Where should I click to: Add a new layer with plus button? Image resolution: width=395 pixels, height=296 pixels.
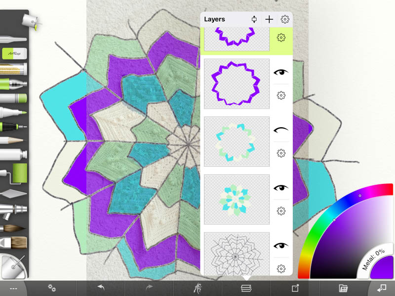click(269, 19)
